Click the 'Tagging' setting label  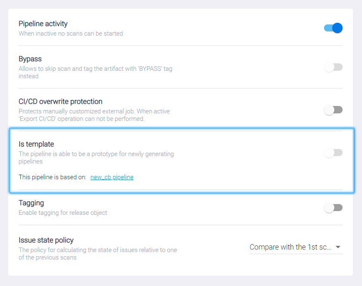coord(31,203)
